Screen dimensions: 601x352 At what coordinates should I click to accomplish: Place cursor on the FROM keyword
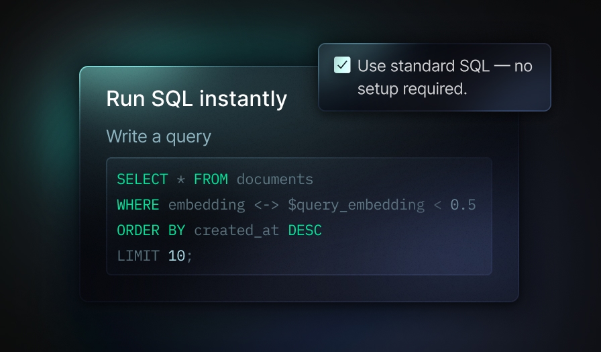click(211, 179)
